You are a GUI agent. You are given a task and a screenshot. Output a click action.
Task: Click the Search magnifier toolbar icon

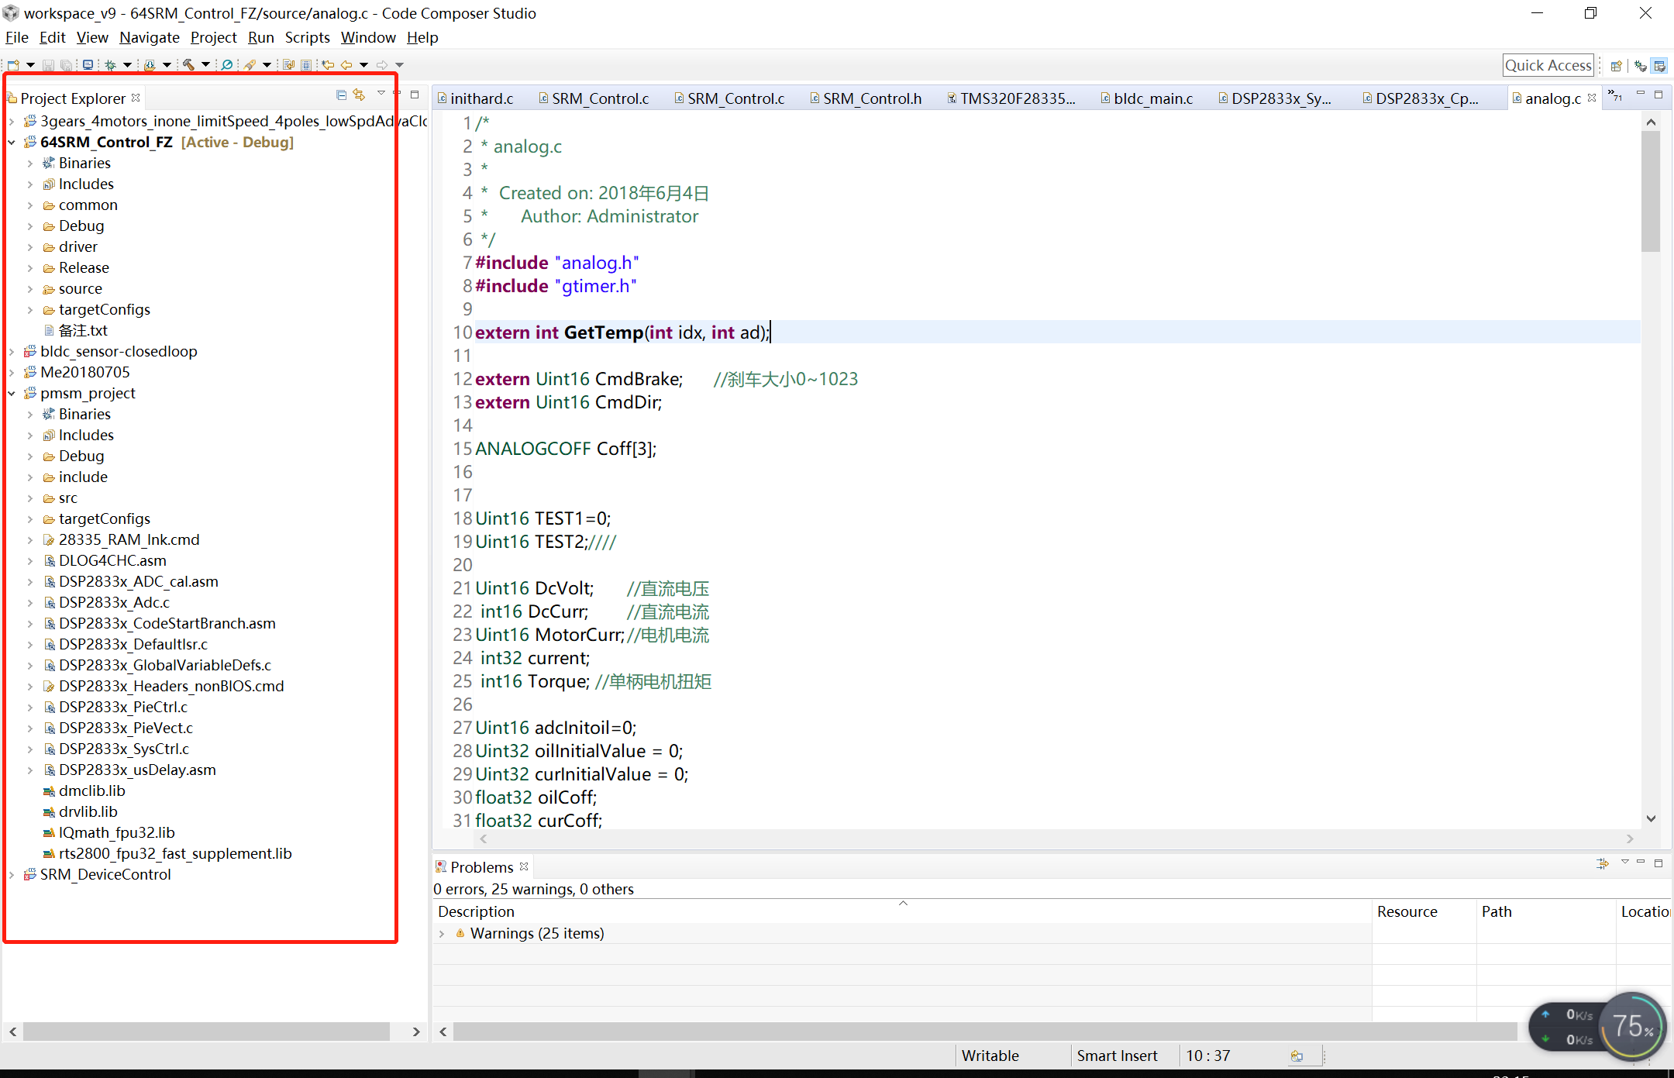(227, 65)
